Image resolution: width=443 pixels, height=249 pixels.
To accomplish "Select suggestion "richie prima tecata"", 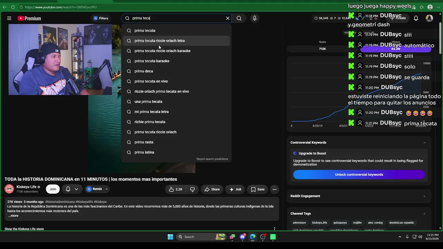I will point(177,122).
